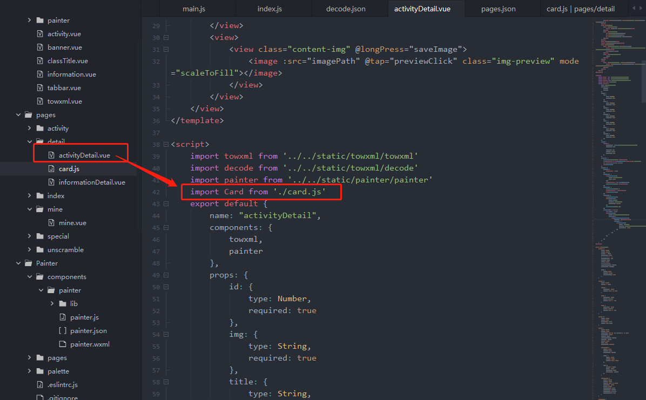Viewport: 646px width, 400px height.
Task: Click the .eslintrc.js file icon
Action: click(40, 385)
